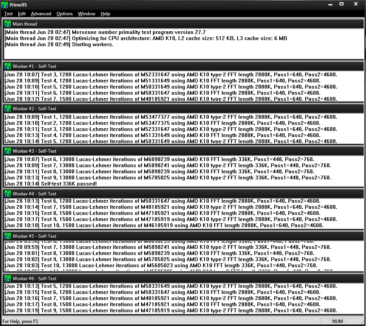Screen dimensions: 366x326
Task: Click Worker #3 log line for Test 6 M6098239
Action: pos(159,160)
